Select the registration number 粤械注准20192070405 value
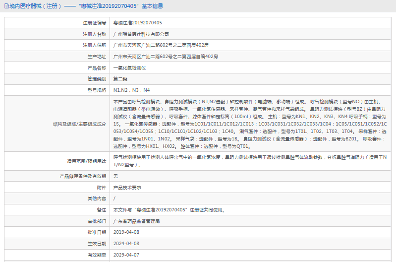396x262 pixels. click(137, 23)
